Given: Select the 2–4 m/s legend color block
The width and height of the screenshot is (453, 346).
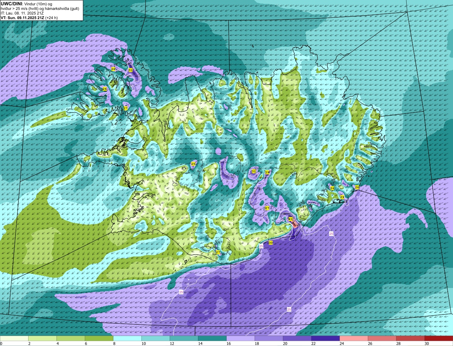Looking at the screenshot, I should pos(42,339).
